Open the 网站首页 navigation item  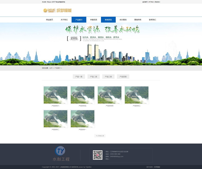coord(49,20)
